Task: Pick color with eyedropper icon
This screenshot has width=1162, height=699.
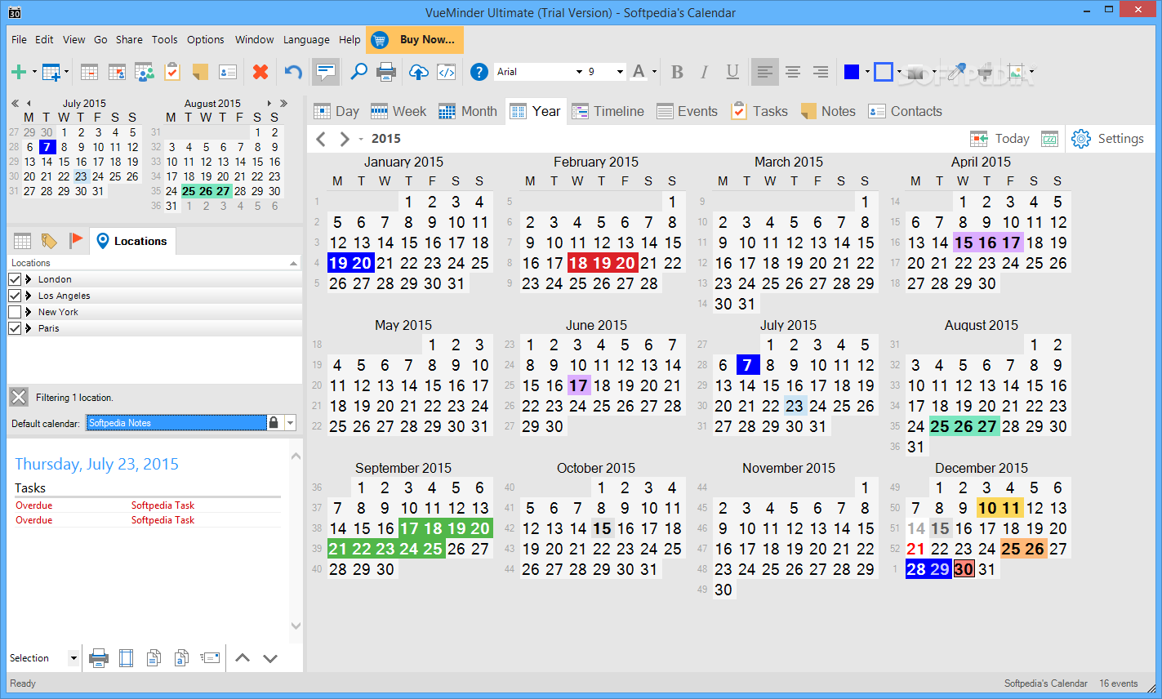Action: pyautogui.click(x=956, y=72)
